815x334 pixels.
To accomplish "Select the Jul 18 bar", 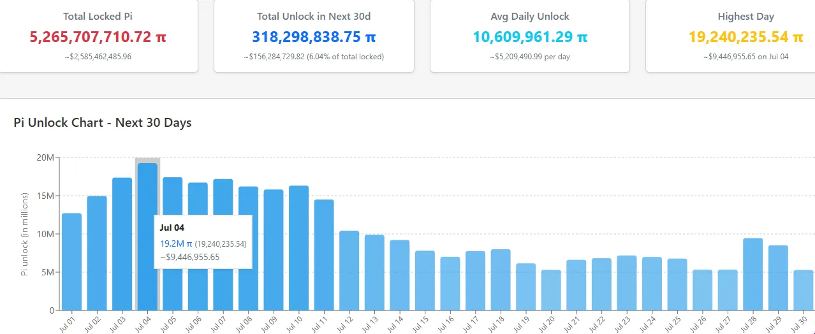I will pos(501,280).
